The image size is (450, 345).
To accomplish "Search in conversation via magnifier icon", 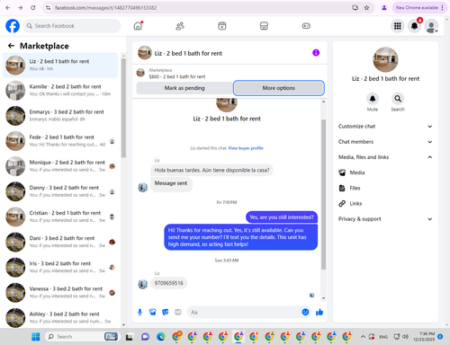I will click(x=398, y=99).
